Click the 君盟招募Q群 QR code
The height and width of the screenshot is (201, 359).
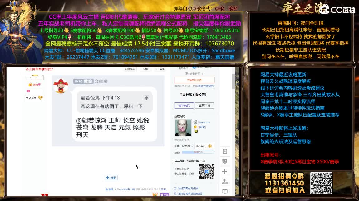[321, 183]
